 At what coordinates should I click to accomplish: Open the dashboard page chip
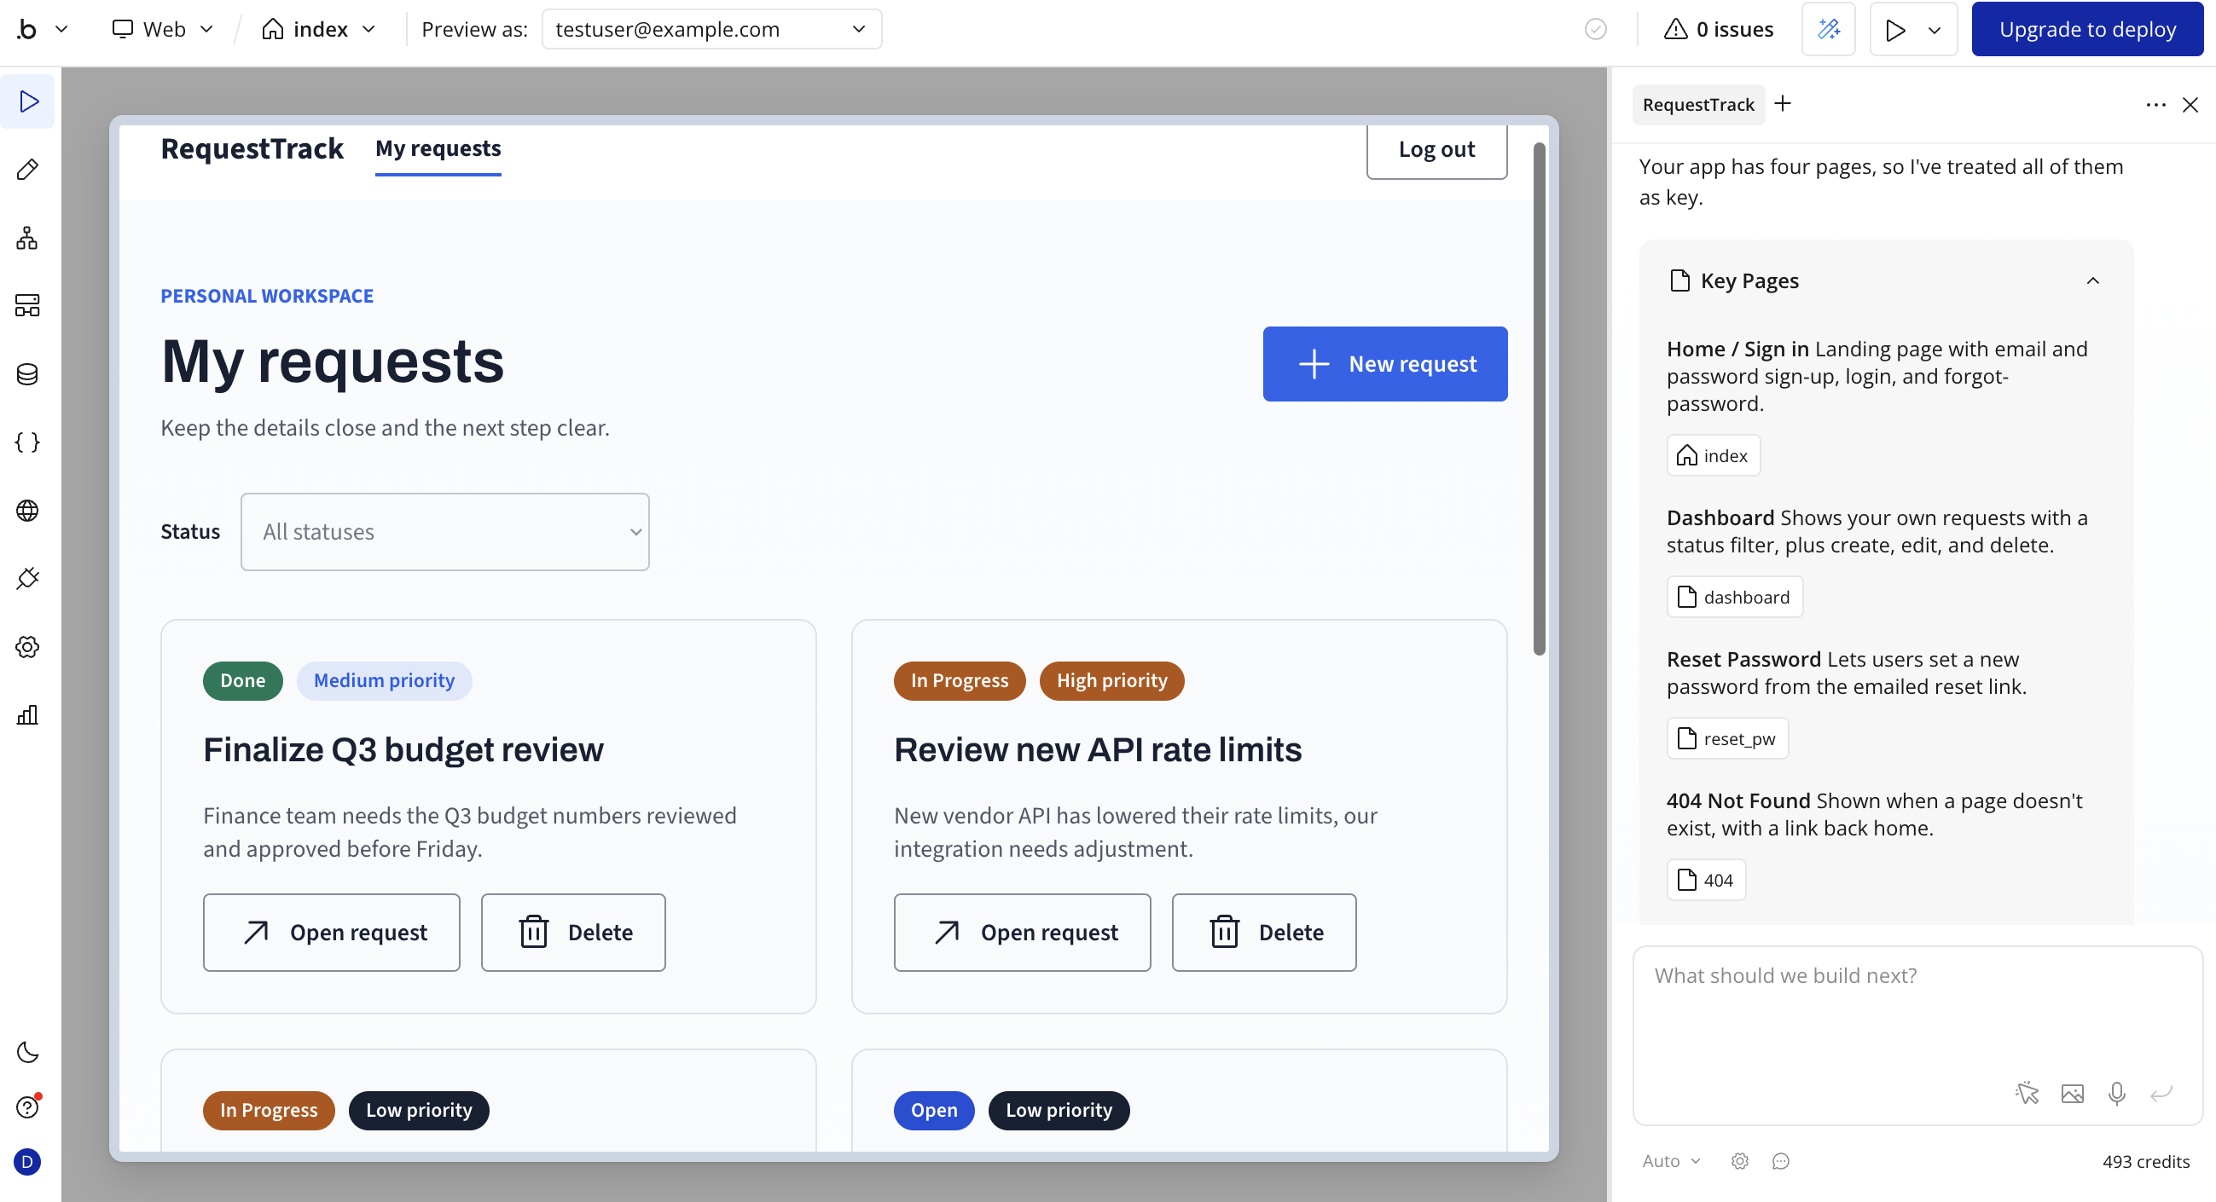[x=1734, y=597]
